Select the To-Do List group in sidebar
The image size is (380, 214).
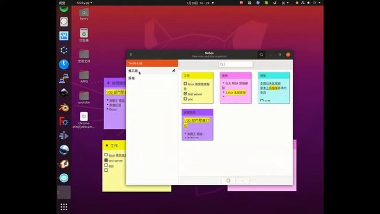click(152, 63)
